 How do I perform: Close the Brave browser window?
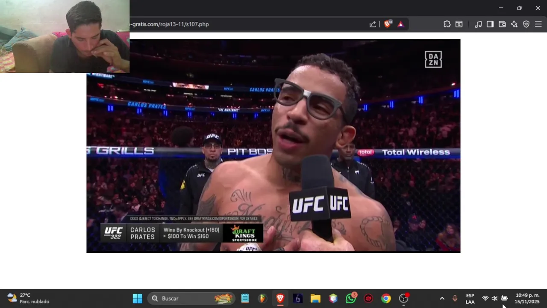click(538, 8)
